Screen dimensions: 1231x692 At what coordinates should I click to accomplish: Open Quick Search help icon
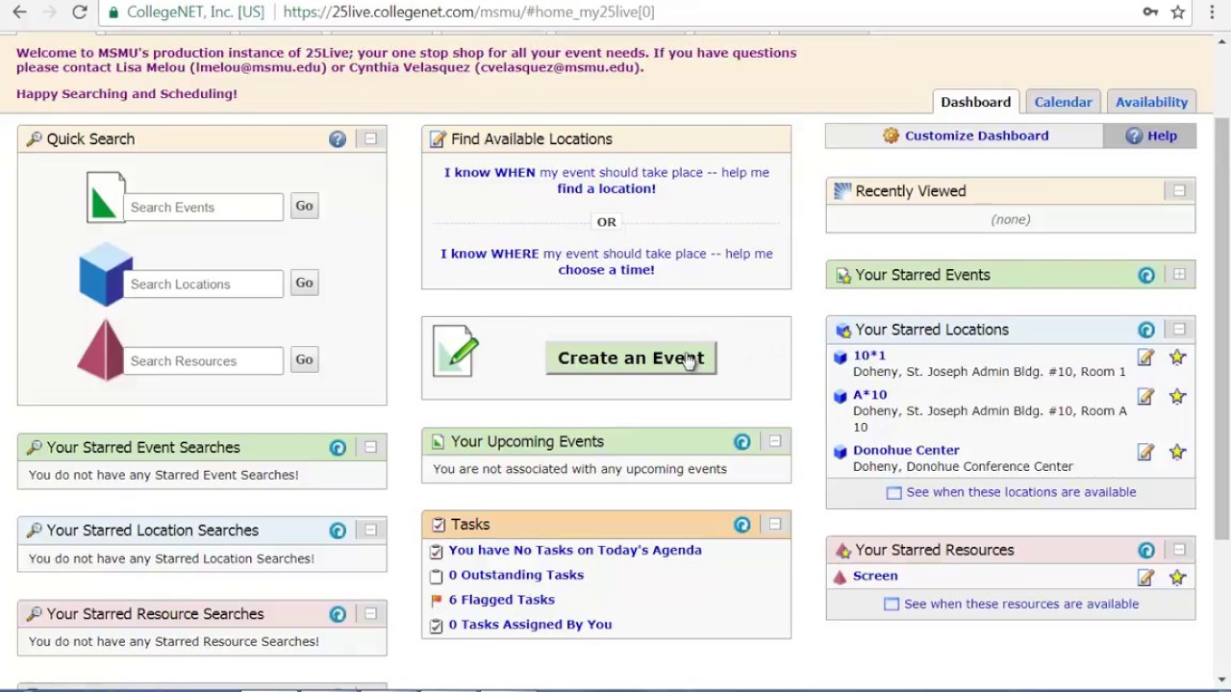(x=338, y=139)
